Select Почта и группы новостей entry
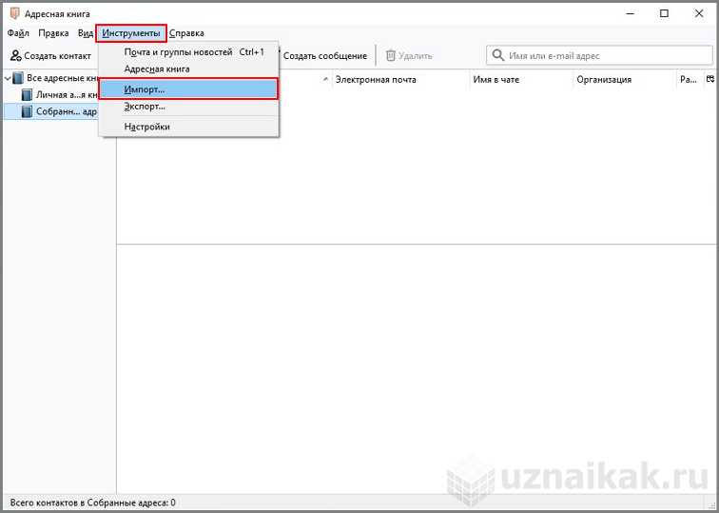Viewport: 719px width, 513px height. [188, 52]
